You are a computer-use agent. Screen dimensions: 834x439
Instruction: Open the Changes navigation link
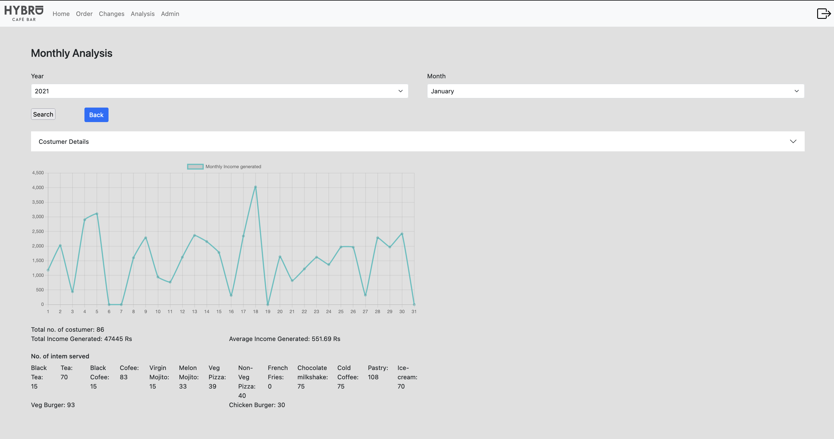pyautogui.click(x=111, y=14)
